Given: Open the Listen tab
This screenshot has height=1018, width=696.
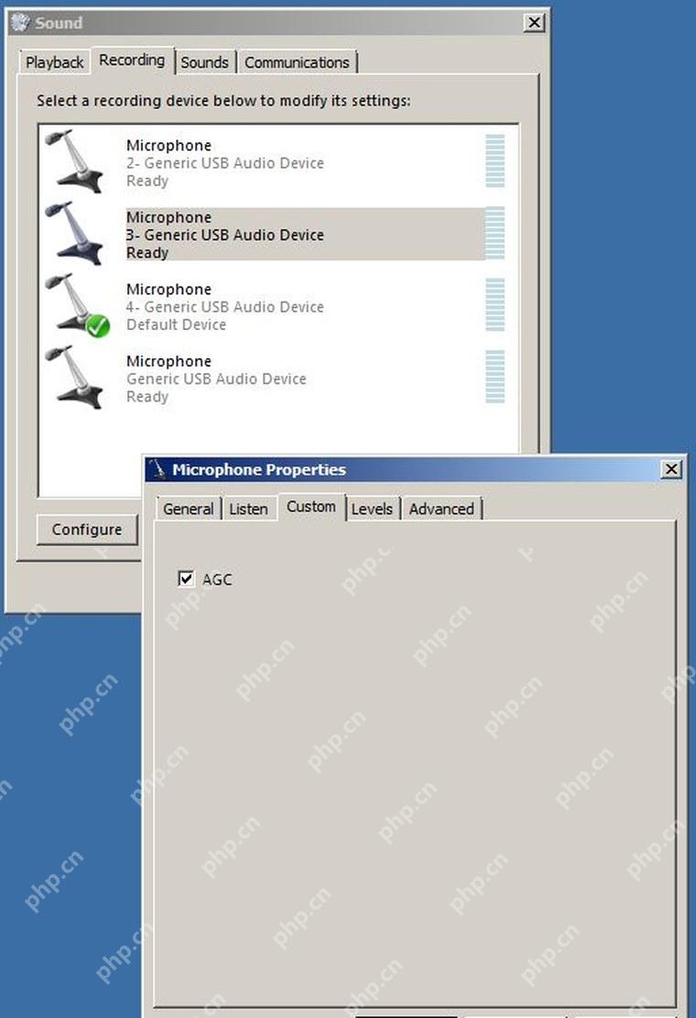Looking at the screenshot, I should (x=248, y=509).
